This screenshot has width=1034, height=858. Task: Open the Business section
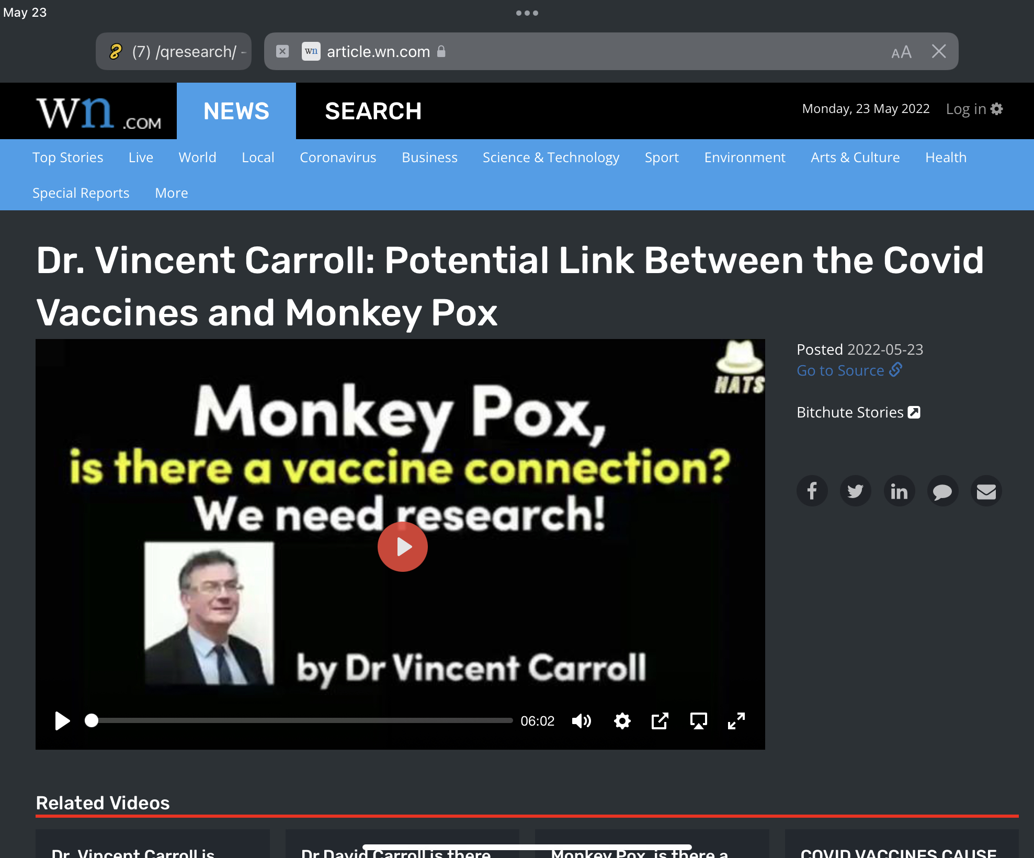point(429,157)
